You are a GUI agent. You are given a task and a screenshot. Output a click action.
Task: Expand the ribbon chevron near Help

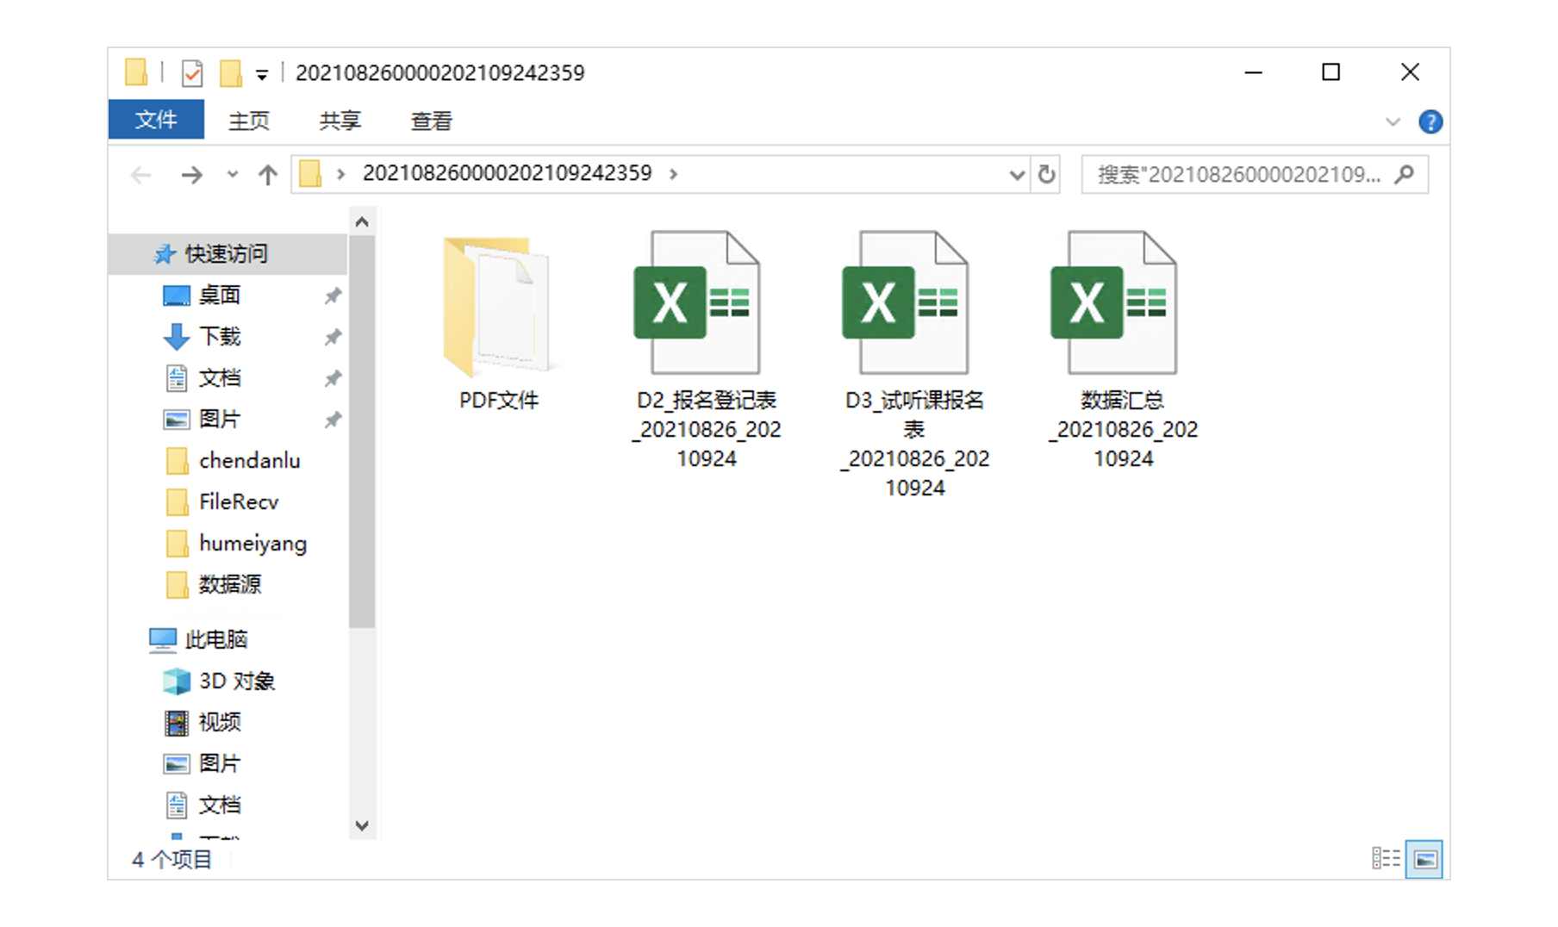pyautogui.click(x=1393, y=121)
